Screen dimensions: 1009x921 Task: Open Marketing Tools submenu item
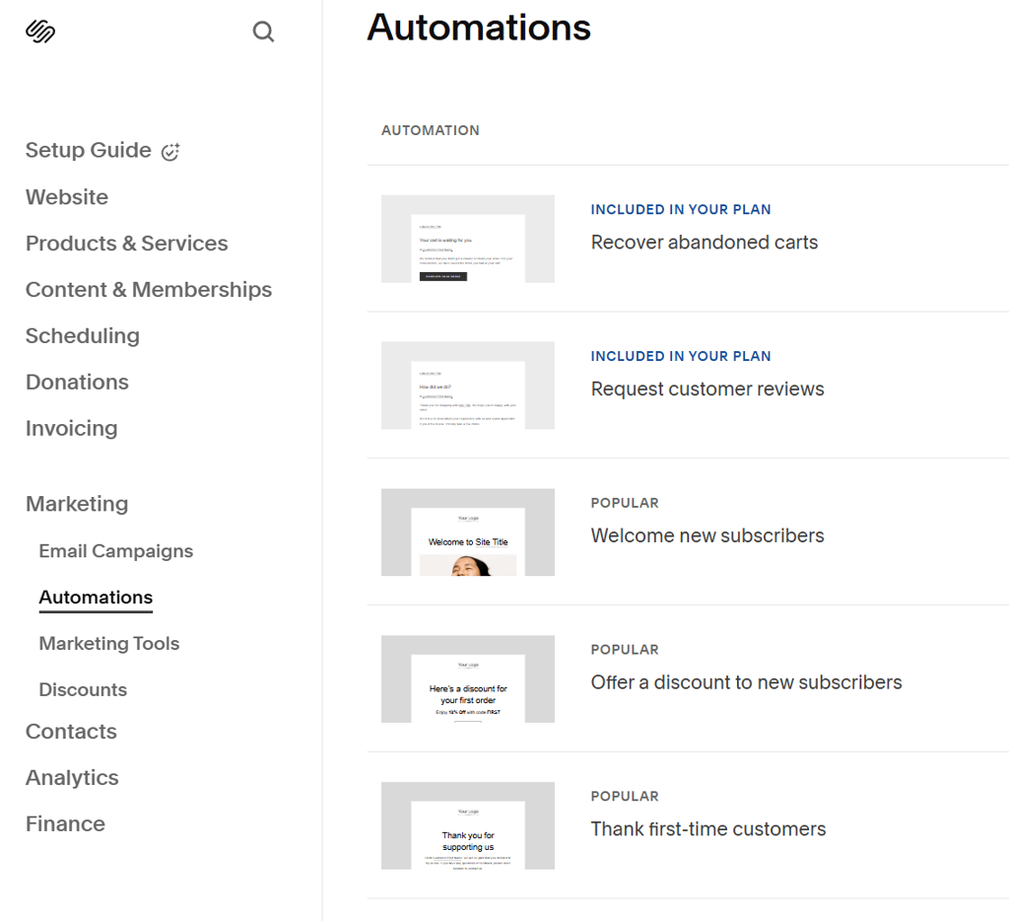[109, 643]
